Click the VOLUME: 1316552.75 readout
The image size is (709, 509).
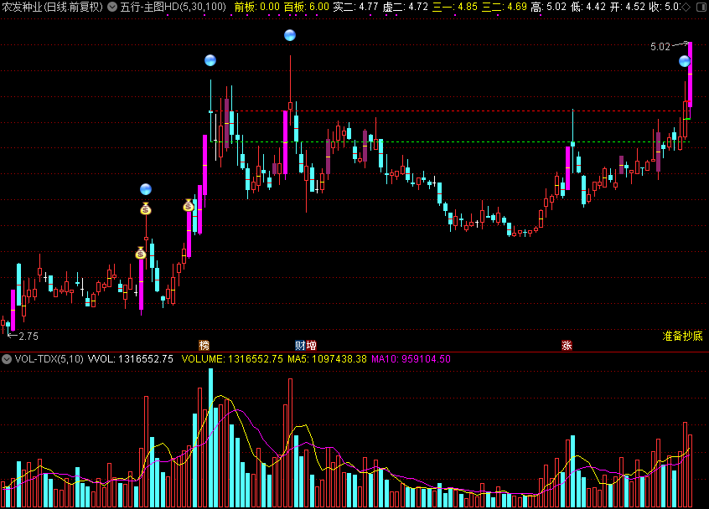(x=232, y=359)
